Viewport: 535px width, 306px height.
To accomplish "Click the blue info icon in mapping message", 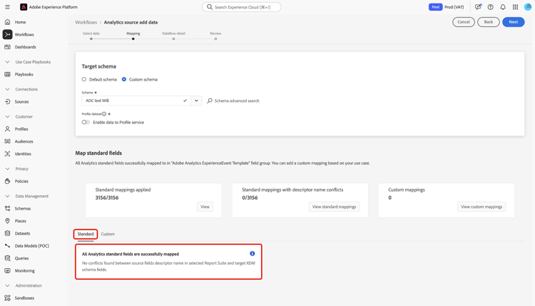I will pyautogui.click(x=252, y=253).
